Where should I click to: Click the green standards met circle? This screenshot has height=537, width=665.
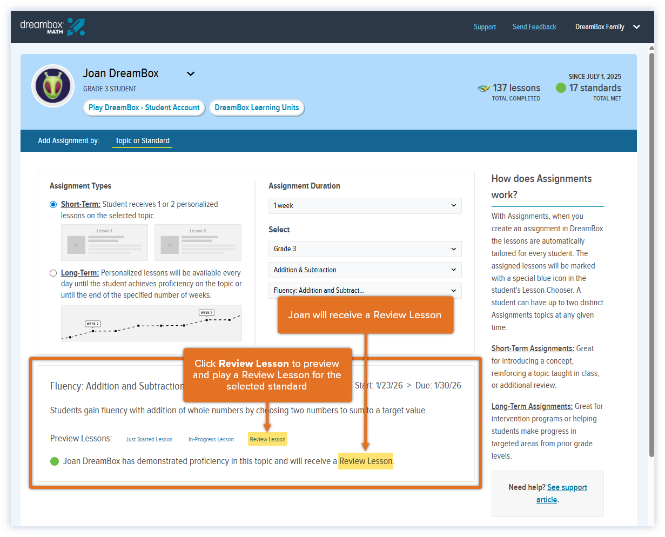click(x=561, y=88)
